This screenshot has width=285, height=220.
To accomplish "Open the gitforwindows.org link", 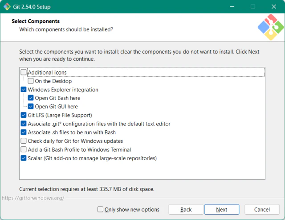I will 33,198.
